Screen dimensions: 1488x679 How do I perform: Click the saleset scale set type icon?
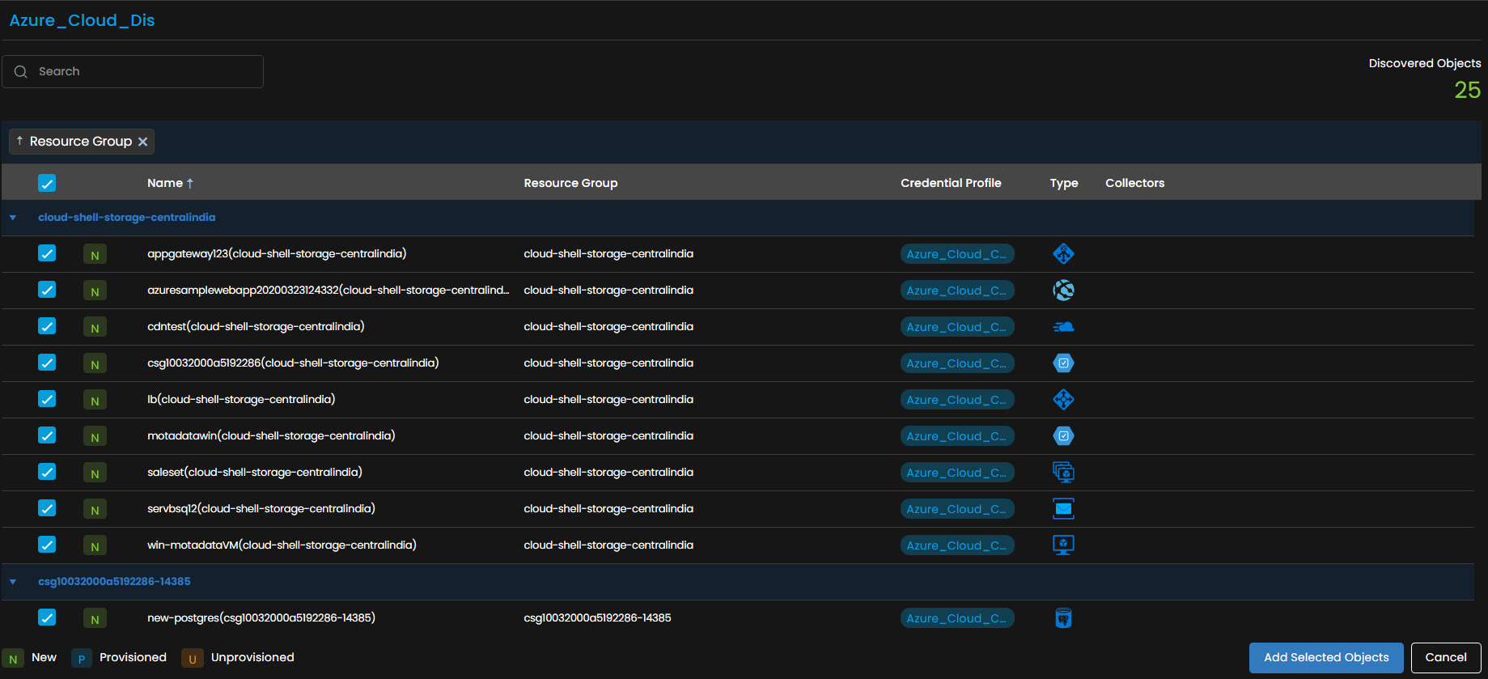pyautogui.click(x=1063, y=473)
